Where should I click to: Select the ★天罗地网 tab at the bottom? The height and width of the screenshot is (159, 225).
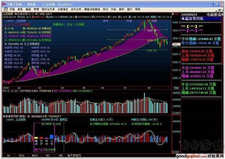pos(74,155)
